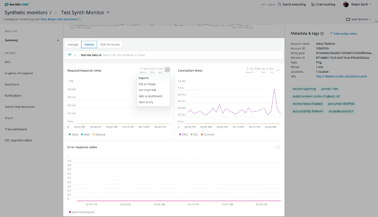Favorite the monitor with the star icon
Image resolution: width=378 pixels, height=217 pixels.
click(55, 12)
